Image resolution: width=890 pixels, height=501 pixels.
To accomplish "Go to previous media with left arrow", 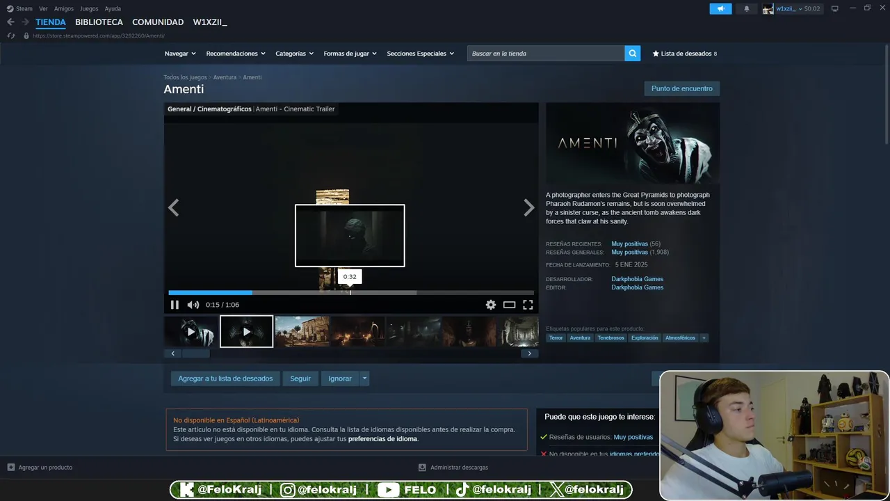I will tap(173, 207).
